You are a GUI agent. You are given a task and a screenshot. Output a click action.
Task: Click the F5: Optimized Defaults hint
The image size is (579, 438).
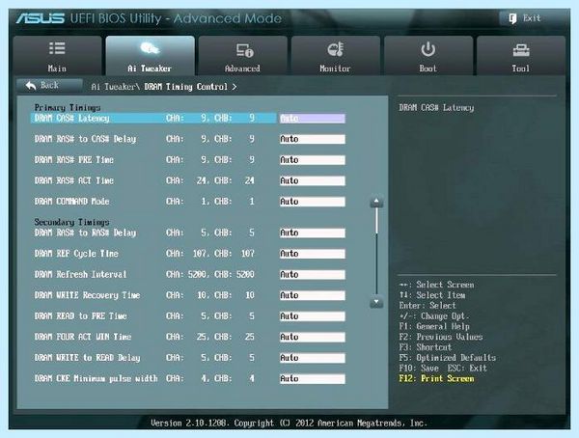(447, 358)
